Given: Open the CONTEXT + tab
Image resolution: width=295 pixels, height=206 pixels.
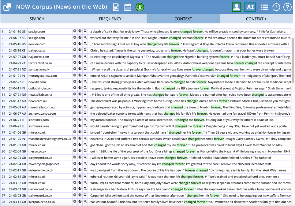Looking at the screenshot, I should pos(256,19).
